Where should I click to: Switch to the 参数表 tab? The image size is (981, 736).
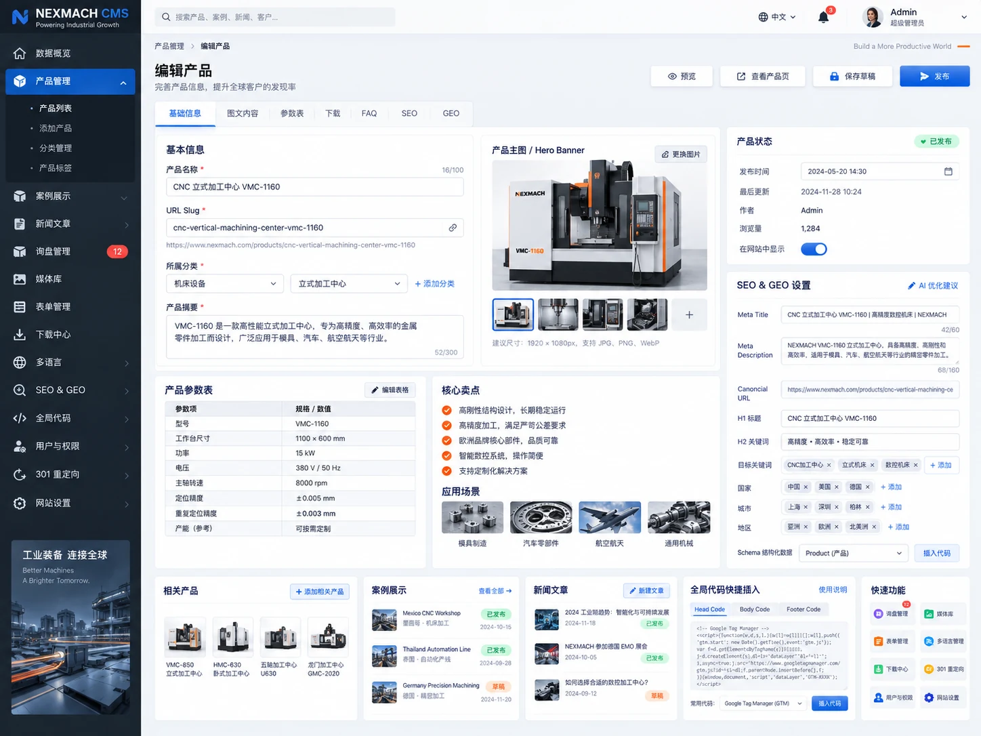coord(292,113)
